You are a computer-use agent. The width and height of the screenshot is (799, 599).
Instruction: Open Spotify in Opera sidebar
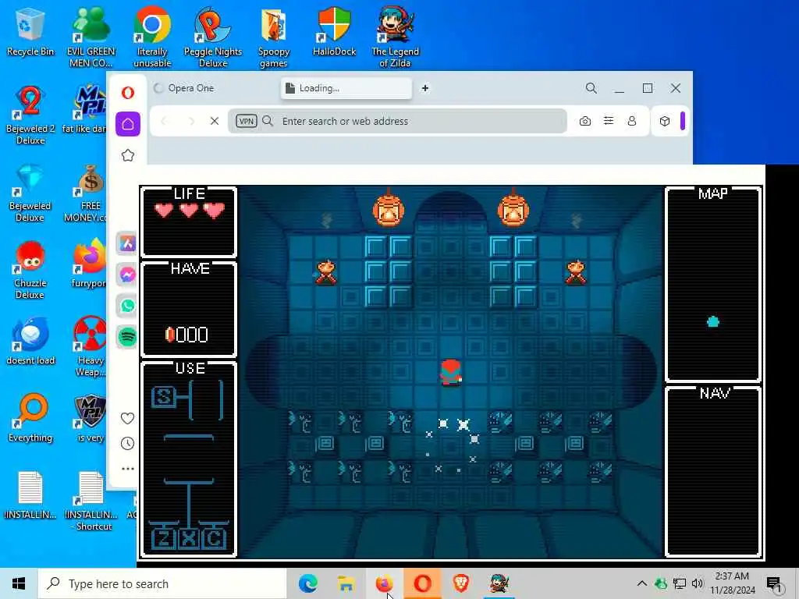[x=127, y=337]
